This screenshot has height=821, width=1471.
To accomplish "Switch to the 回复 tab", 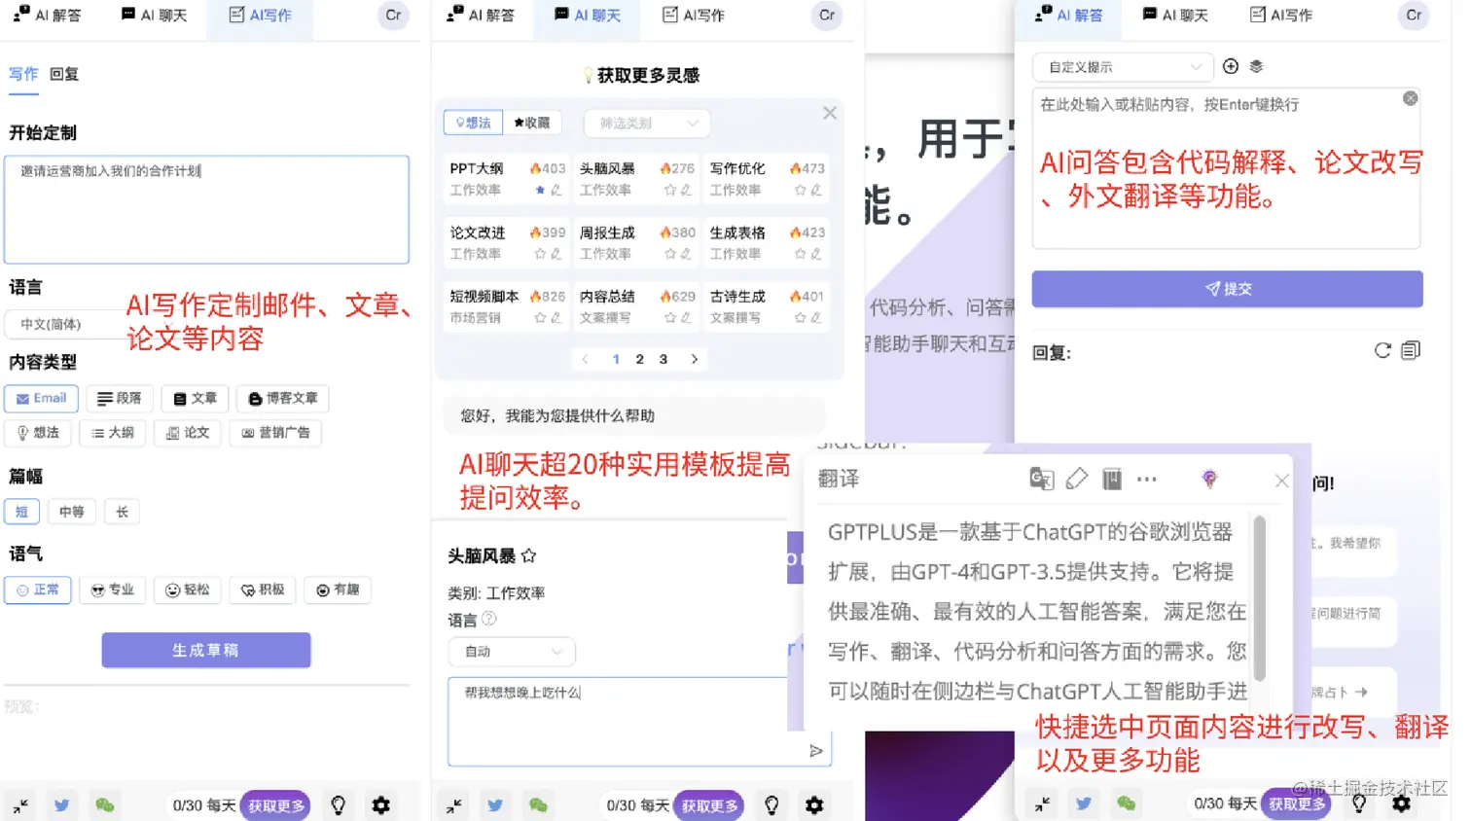I will [x=63, y=73].
